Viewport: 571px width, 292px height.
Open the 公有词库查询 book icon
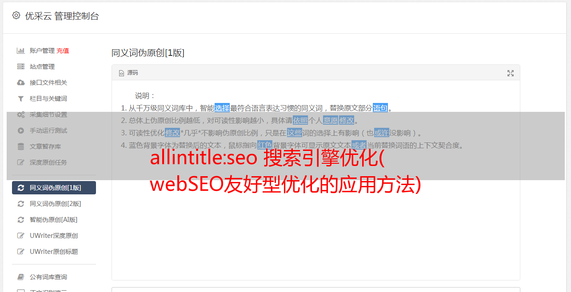coord(20,277)
